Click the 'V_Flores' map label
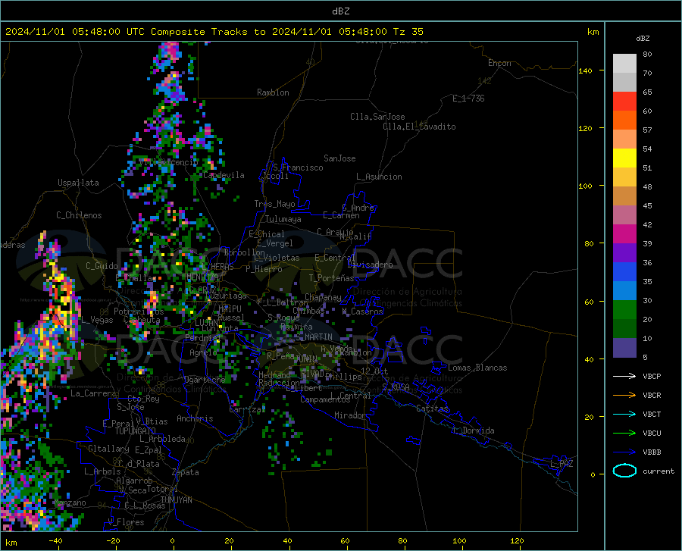This screenshot has width=682, height=551. point(126,522)
